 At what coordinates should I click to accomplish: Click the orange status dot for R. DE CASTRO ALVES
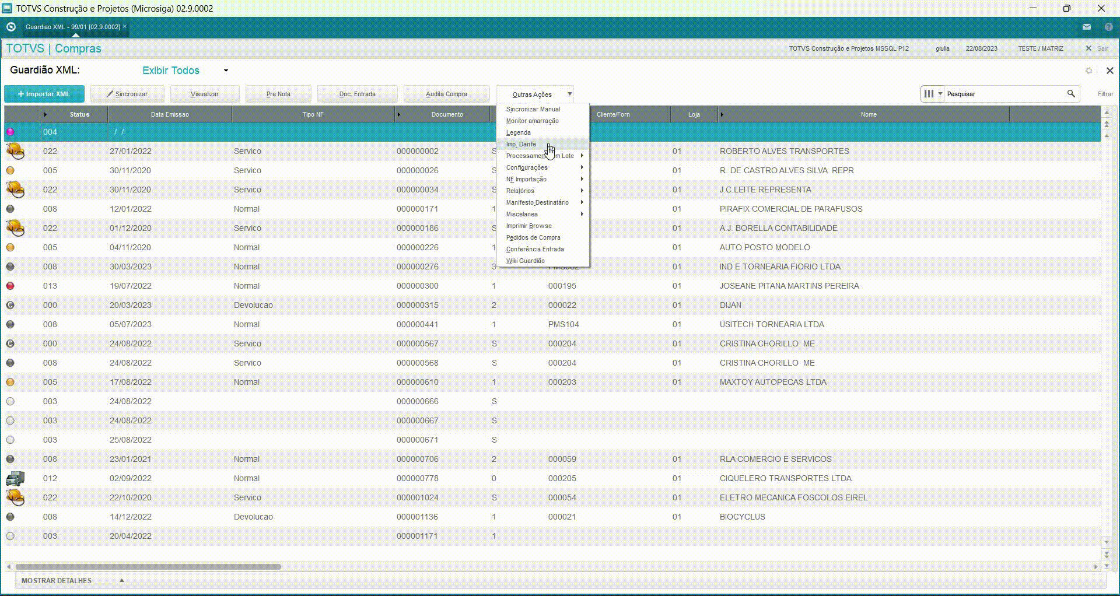pos(10,170)
